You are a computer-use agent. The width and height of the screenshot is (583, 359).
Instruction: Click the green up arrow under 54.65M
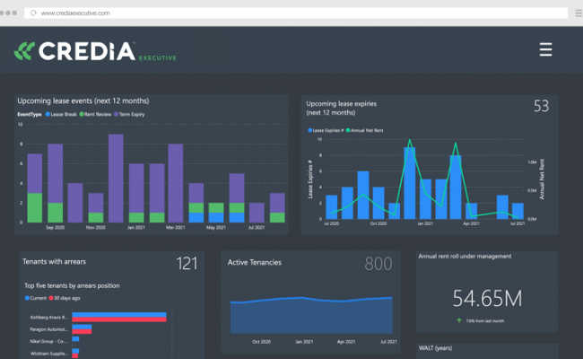coord(459,320)
